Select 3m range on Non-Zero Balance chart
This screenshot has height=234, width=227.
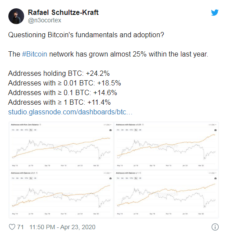click(18, 130)
